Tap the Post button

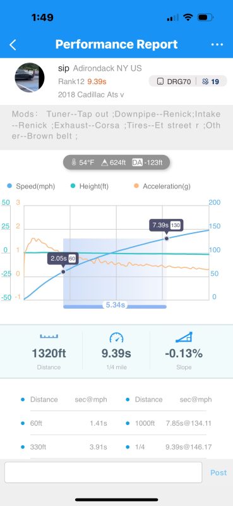(218, 472)
